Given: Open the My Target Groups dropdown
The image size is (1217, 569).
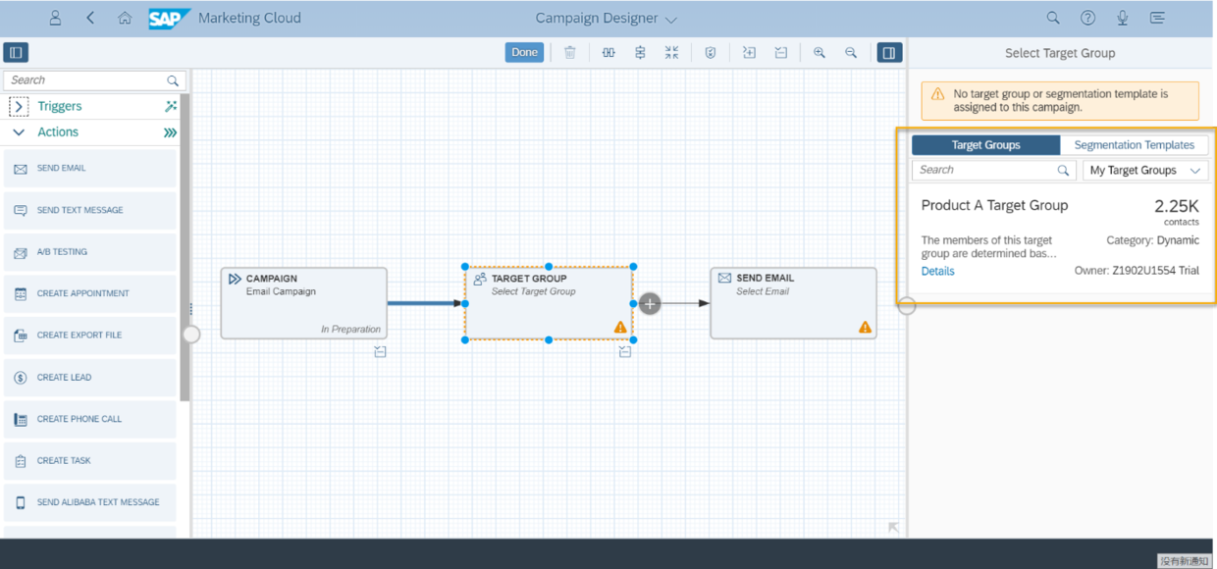Looking at the screenshot, I should [1145, 171].
